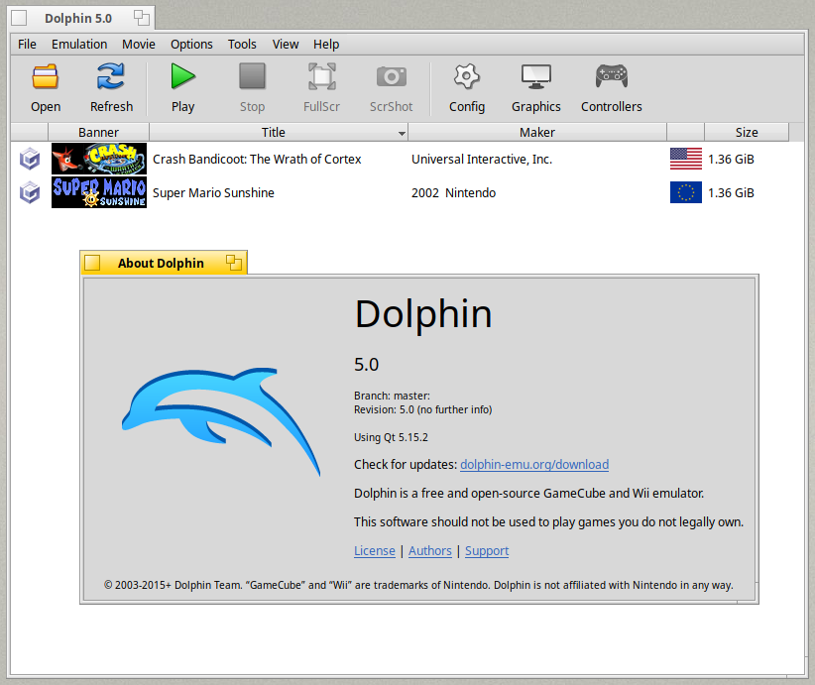Open the License link
Viewport: 815px width, 685px height.
point(374,551)
